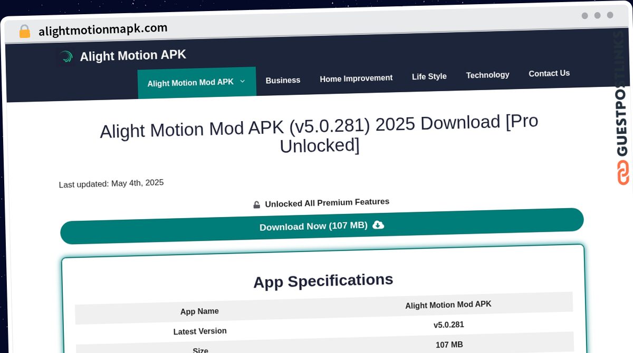This screenshot has height=353, width=633.
Task: Click the cloud download icon on the button
Action: coord(378,224)
